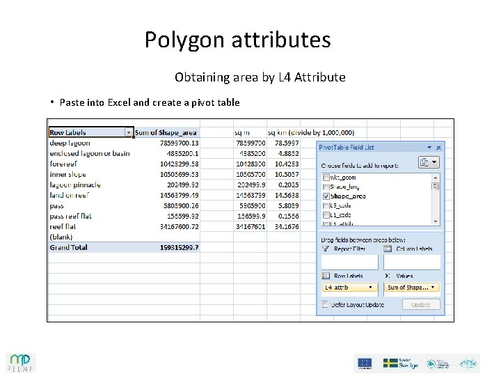Click the Column Labels drop area
The width and height of the screenshot is (501, 376).
(411, 263)
